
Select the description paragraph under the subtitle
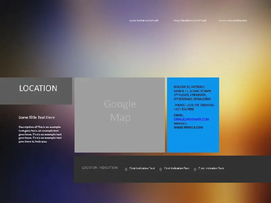click(40, 134)
